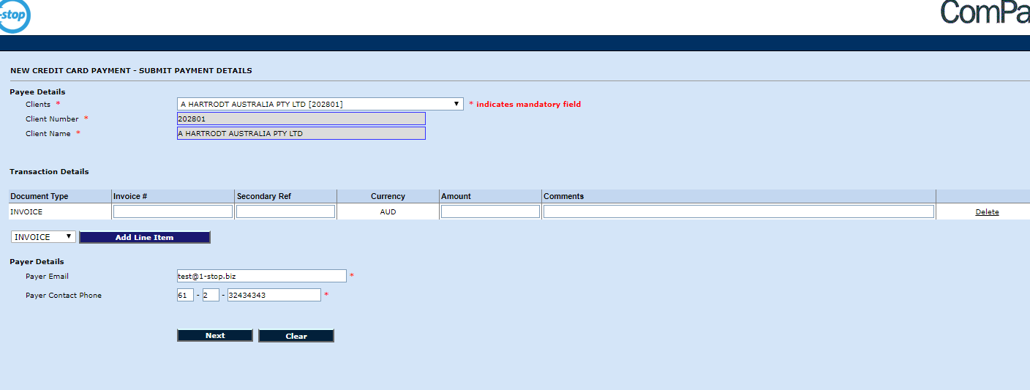Image resolution: width=1030 pixels, height=390 pixels.
Task: Click the 1-stop logo
Action: coord(13,16)
